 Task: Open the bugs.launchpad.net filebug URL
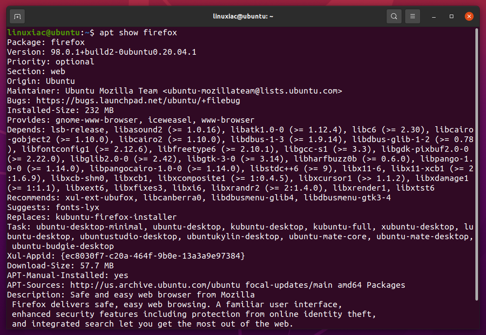pos(138,101)
